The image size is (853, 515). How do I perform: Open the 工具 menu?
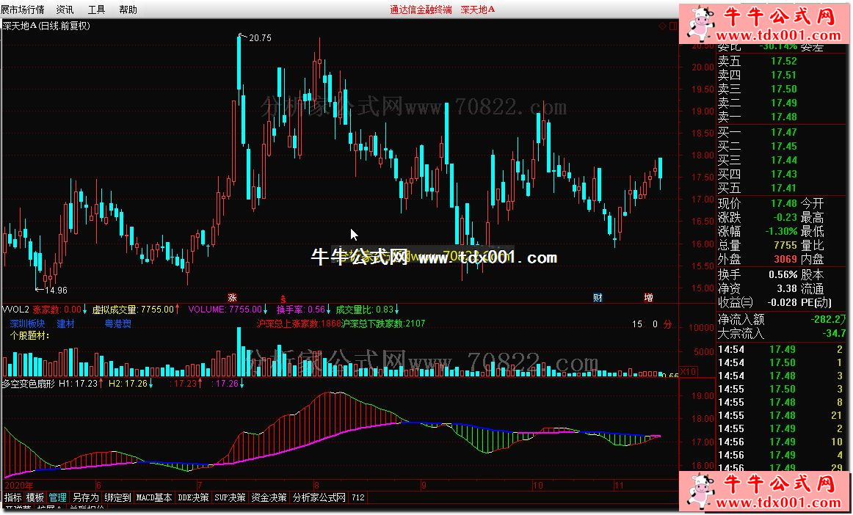(96, 10)
